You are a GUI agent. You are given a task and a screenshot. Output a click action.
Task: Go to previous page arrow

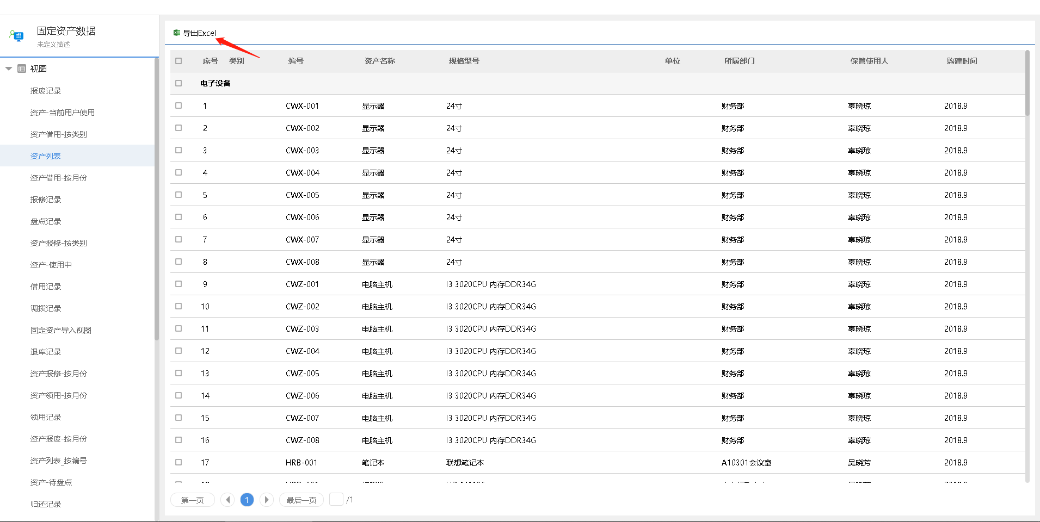point(227,500)
